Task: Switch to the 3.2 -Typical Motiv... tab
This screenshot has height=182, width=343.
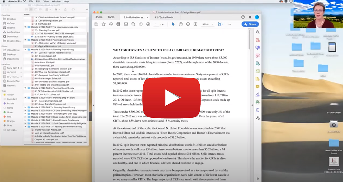Action: click(x=165, y=17)
